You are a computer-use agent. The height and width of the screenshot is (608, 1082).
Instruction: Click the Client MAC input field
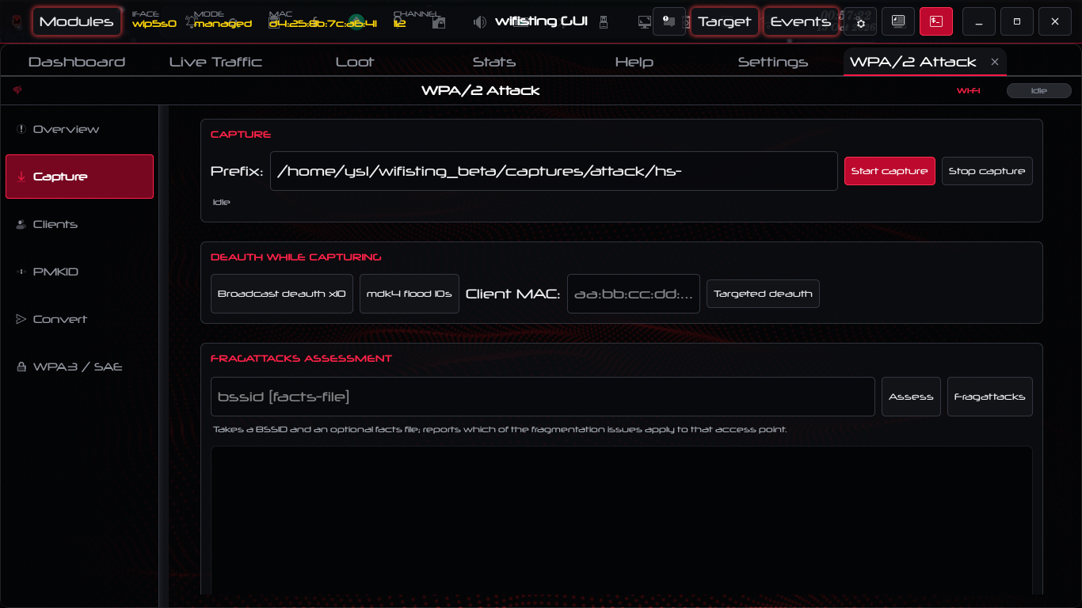tap(634, 294)
